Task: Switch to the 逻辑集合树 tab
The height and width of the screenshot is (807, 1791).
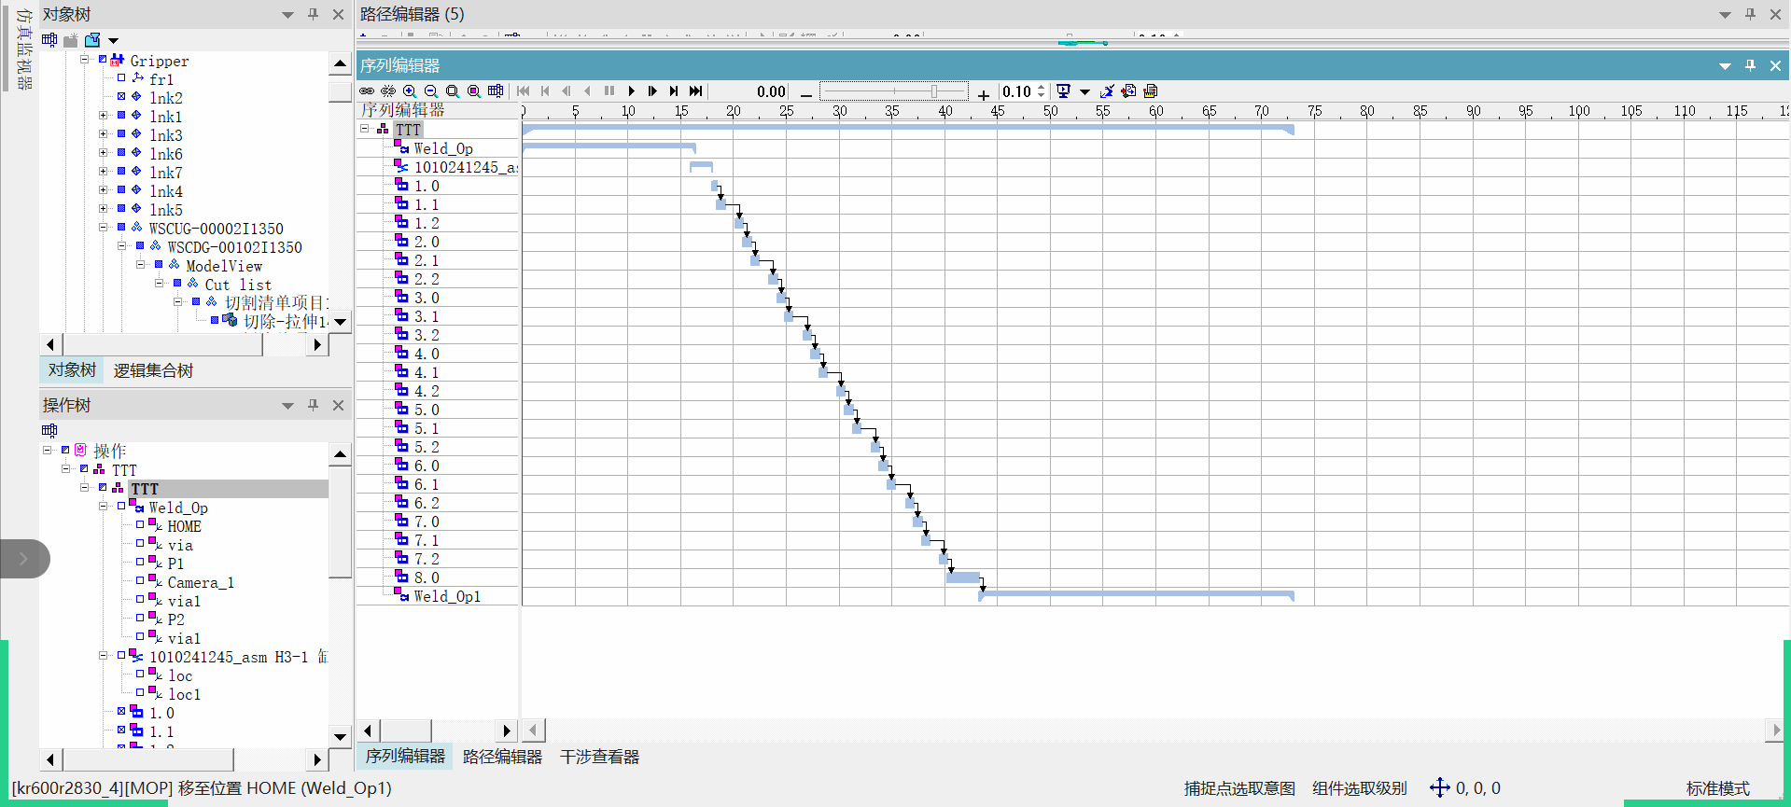Action: coord(153,370)
